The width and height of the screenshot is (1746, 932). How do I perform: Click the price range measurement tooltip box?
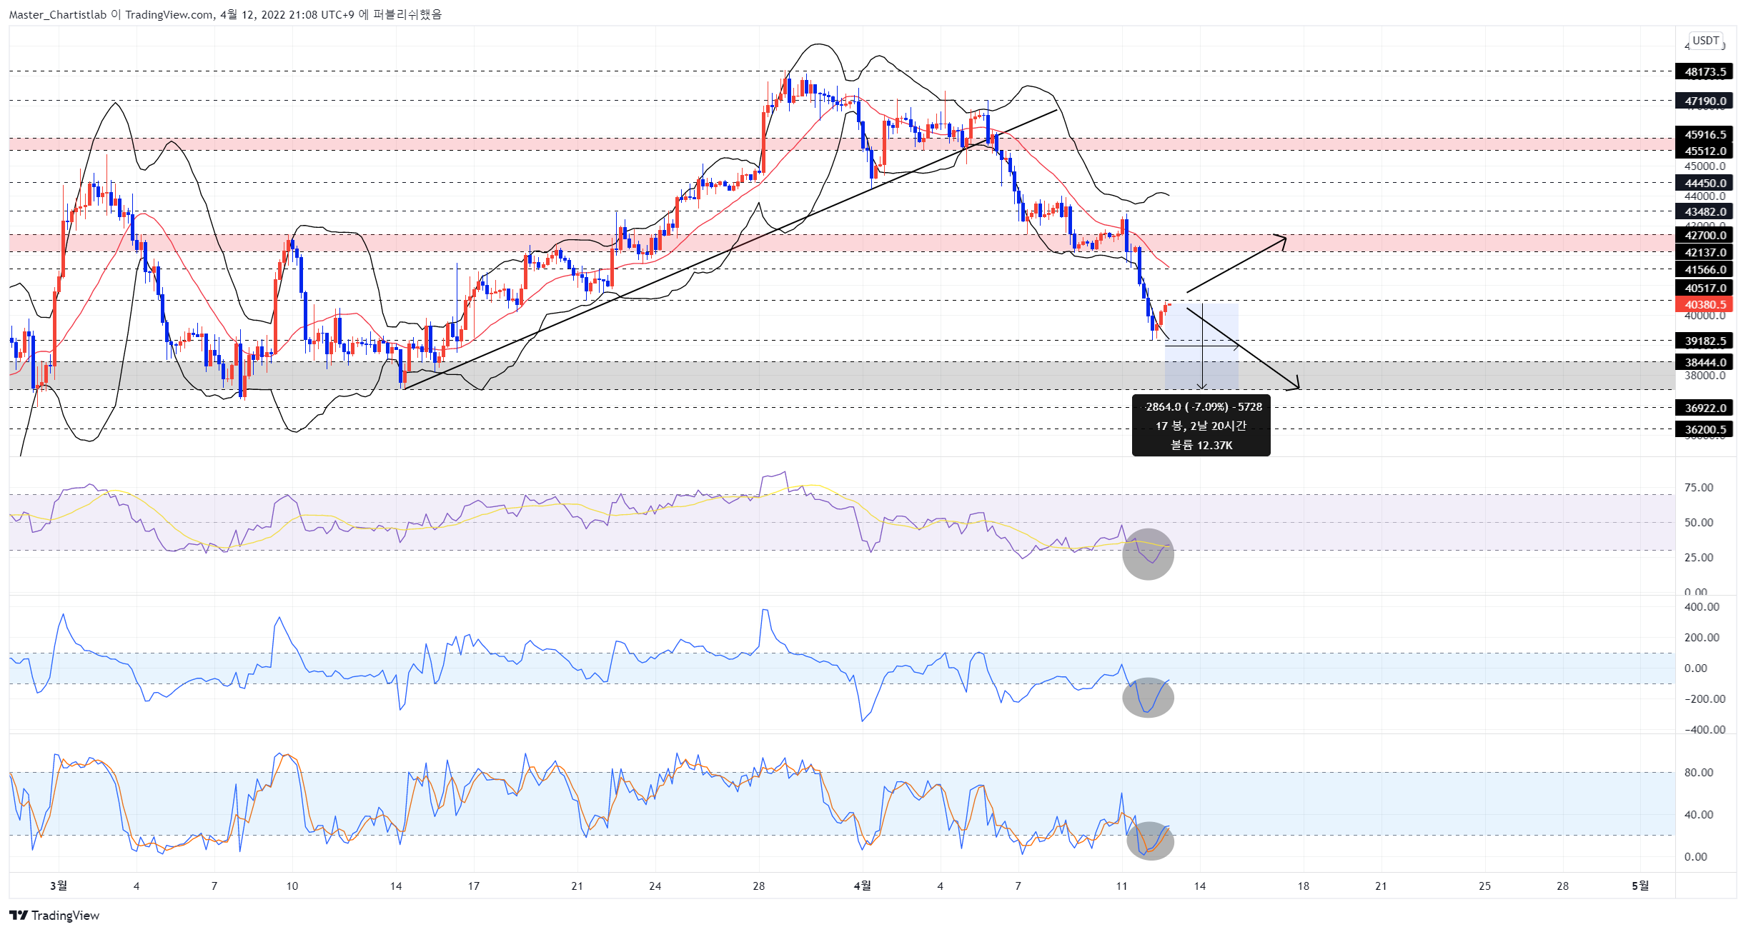(x=1201, y=426)
